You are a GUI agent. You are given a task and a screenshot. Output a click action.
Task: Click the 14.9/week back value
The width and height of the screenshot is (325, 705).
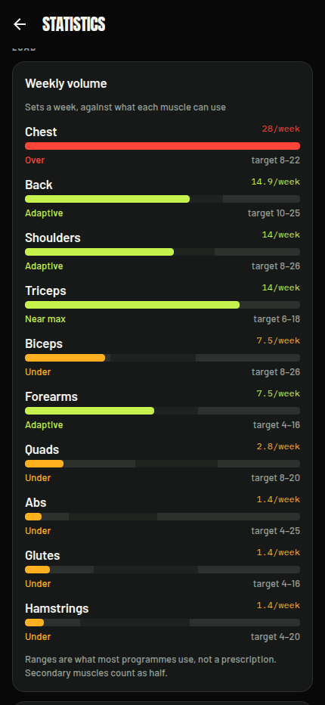pyautogui.click(x=276, y=182)
